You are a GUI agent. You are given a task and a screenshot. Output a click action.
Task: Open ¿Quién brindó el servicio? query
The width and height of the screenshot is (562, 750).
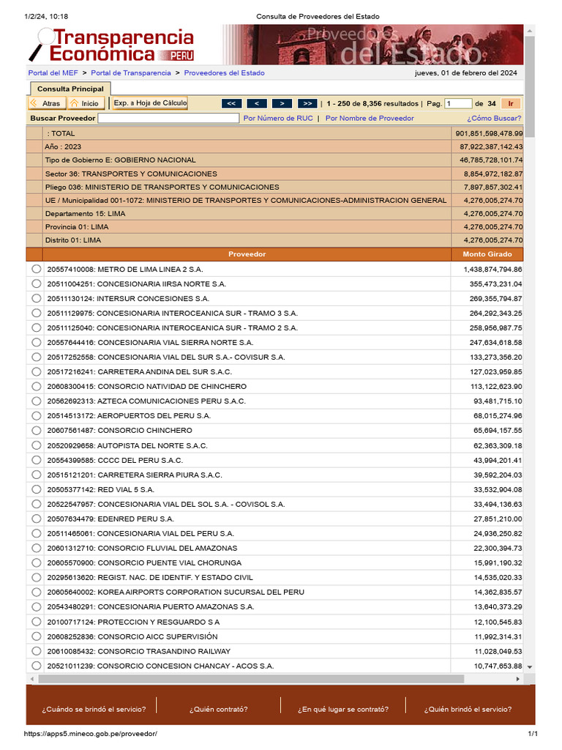coord(468,709)
